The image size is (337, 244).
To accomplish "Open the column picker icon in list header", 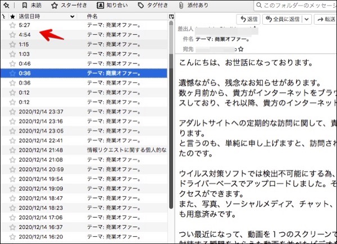I will tap(171, 17).
